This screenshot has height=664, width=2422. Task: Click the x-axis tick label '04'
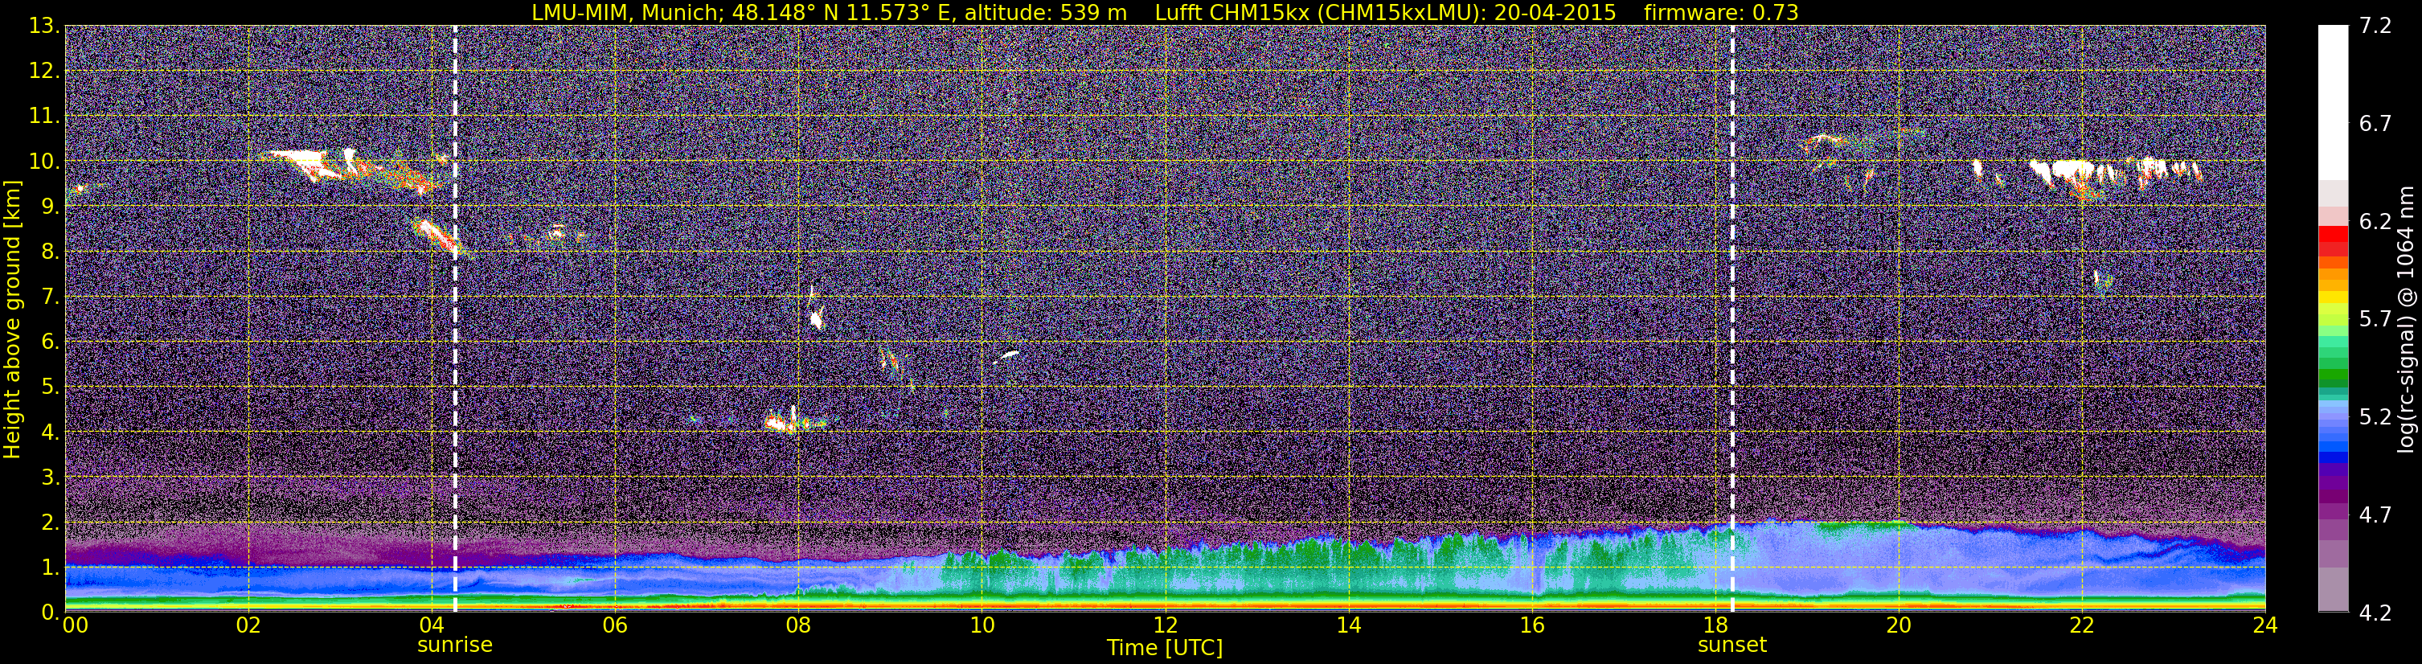[432, 625]
